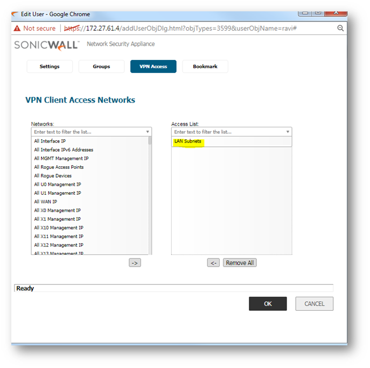Click the Not secure warning icon
This screenshot has width=370, height=368.
(17, 28)
